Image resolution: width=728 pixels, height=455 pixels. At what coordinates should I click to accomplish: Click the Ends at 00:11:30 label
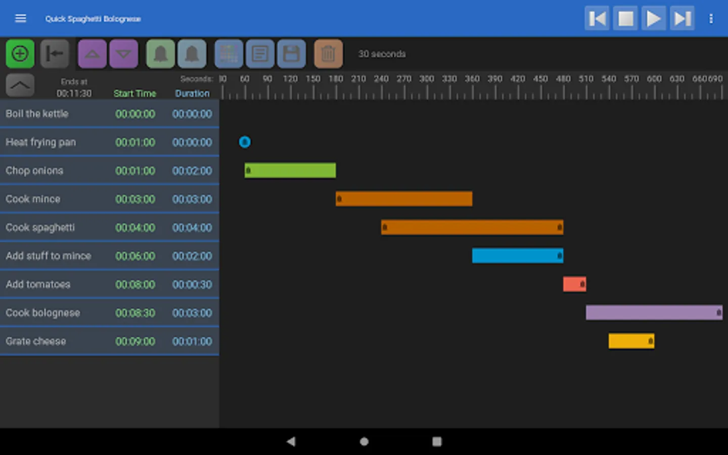coord(74,87)
